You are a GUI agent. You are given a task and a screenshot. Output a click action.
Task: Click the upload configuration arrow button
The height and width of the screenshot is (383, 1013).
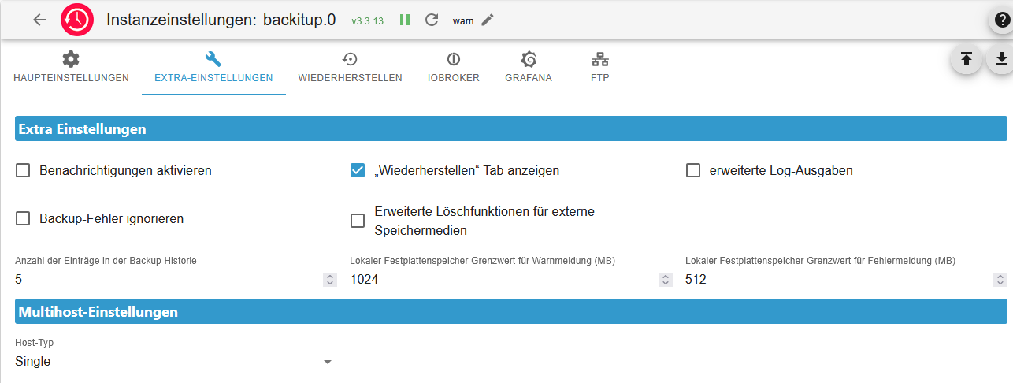[x=966, y=59]
